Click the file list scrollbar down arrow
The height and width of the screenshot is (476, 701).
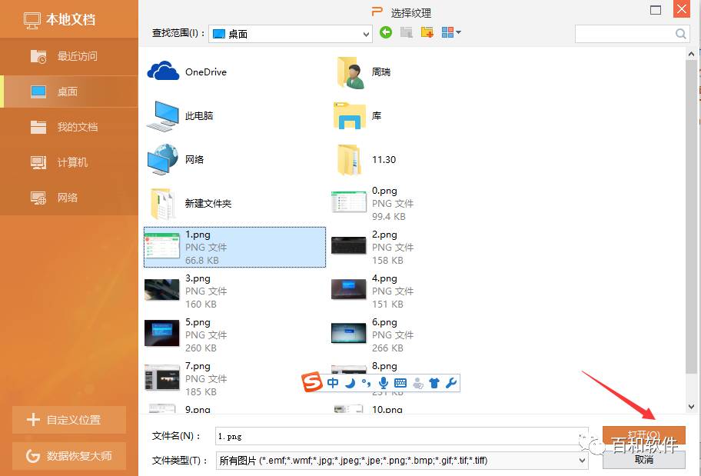[692, 407]
